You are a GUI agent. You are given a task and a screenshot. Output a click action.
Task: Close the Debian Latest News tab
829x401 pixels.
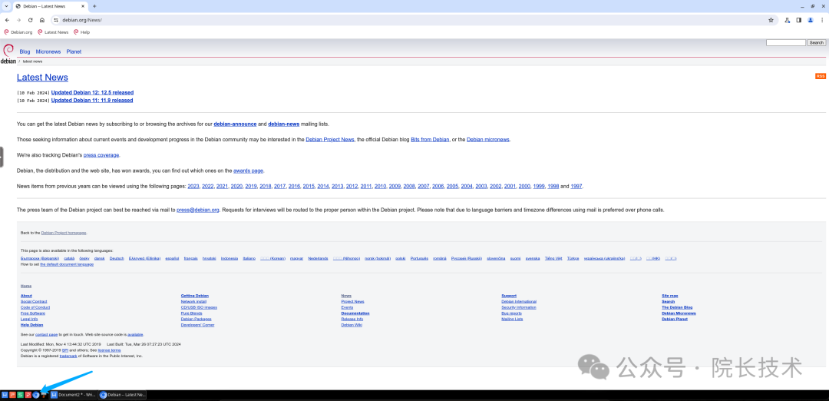pyautogui.click(x=84, y=6)
